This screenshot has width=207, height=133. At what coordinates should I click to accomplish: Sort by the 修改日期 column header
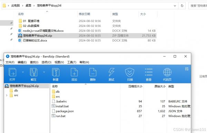(x=85, y=14)
